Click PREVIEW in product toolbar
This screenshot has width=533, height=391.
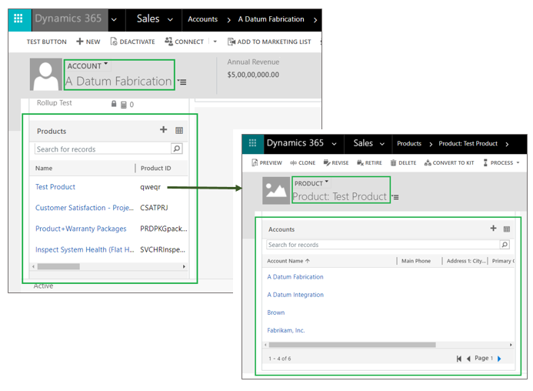coord(267,163)
